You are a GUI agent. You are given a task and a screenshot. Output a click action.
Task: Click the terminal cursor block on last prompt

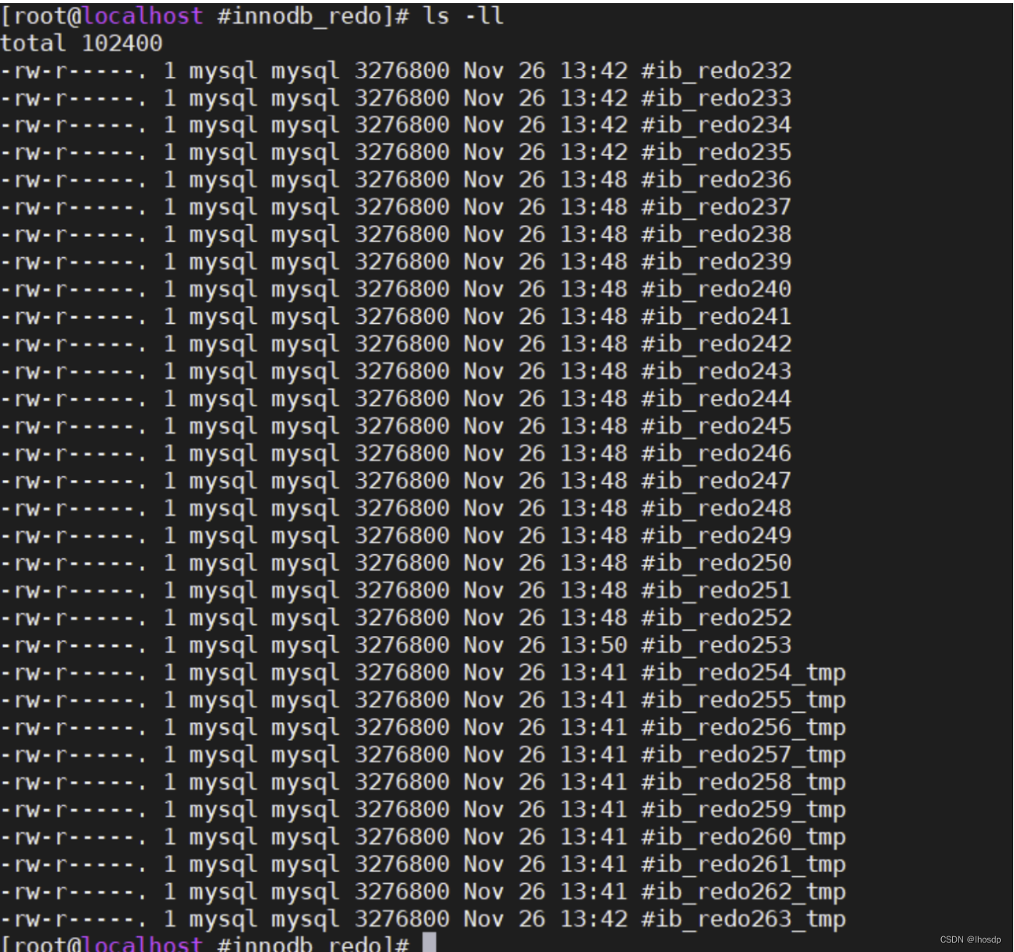429,943
